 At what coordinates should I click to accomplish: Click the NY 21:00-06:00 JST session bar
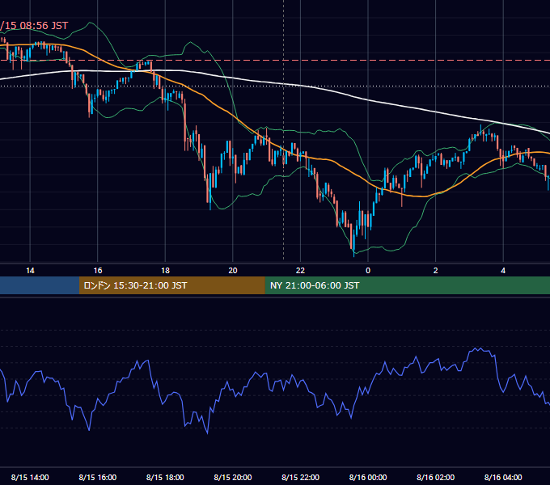pyautogui.click(x=407, y=285)
